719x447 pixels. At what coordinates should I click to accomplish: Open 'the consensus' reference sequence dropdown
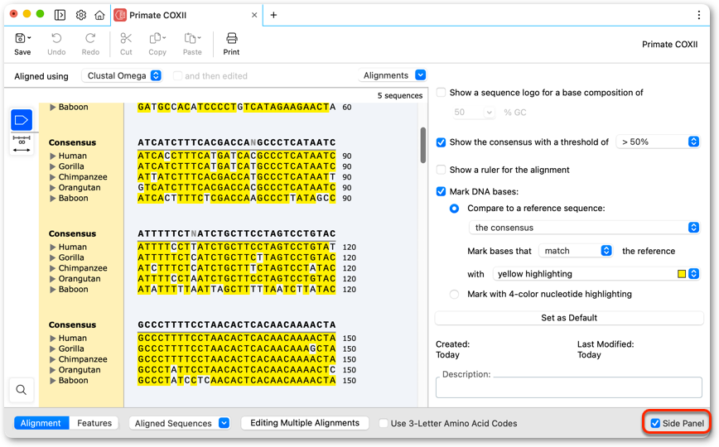[584, 228]
